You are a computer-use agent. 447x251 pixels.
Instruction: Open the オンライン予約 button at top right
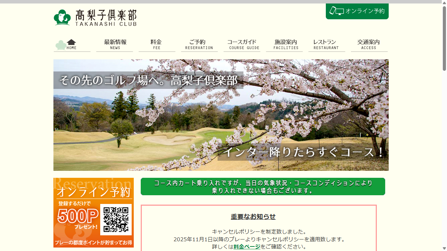pyautogui.click(x=357, y=11)
